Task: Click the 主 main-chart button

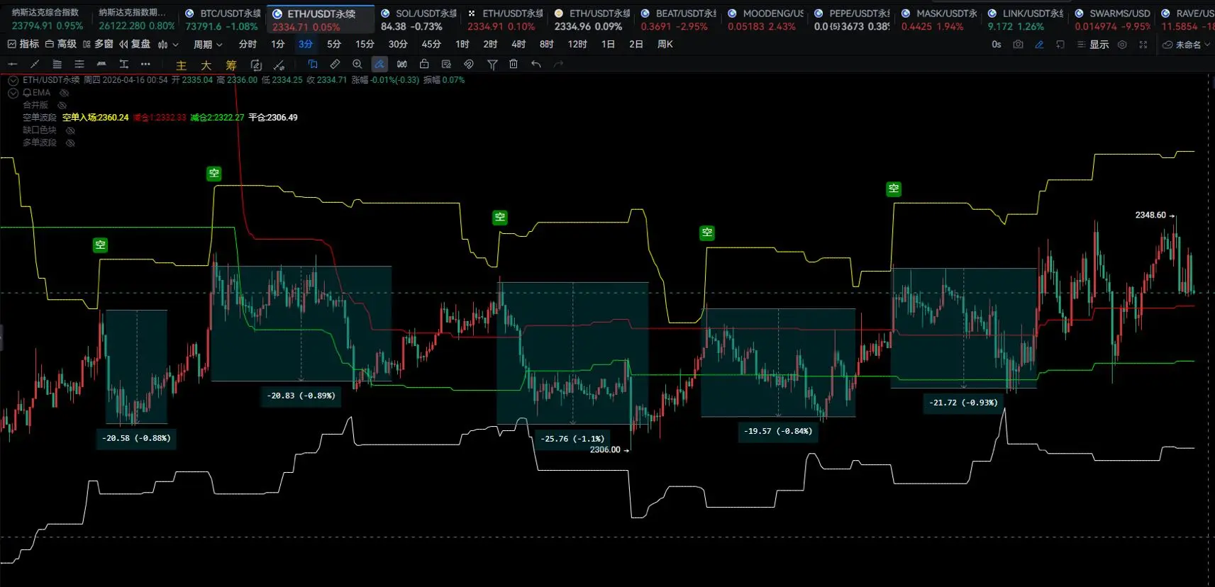Action: [x=182, y=65]
